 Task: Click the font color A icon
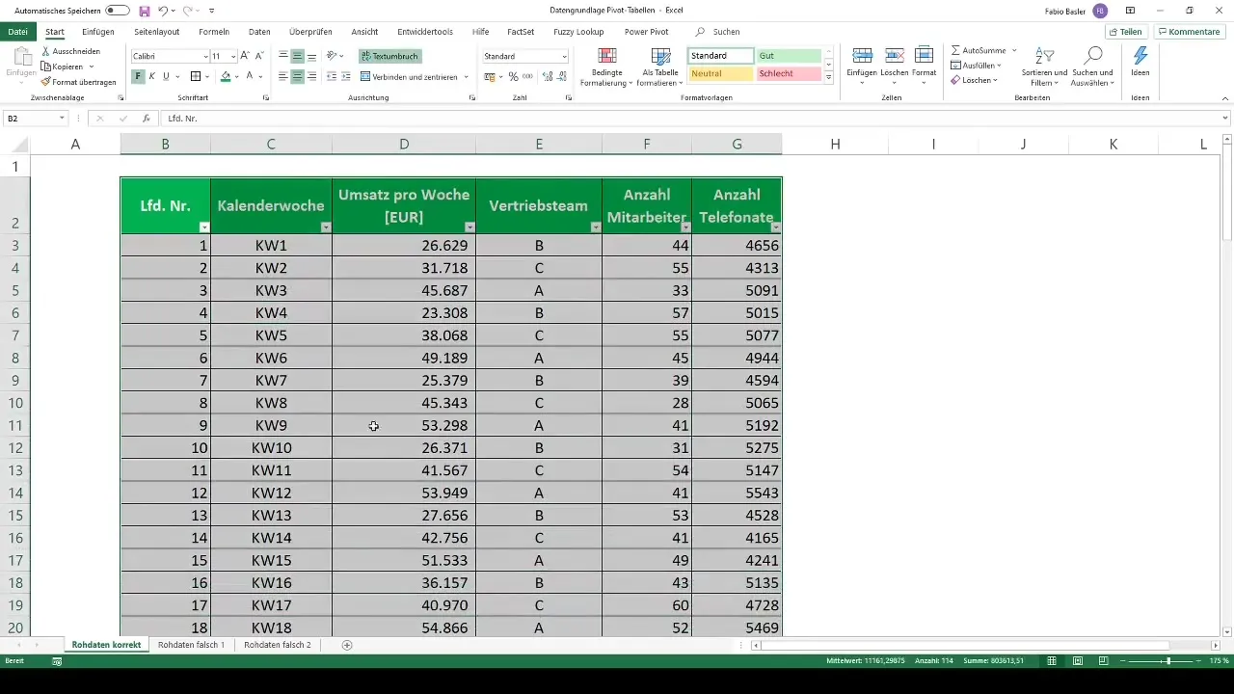(249, 76)
